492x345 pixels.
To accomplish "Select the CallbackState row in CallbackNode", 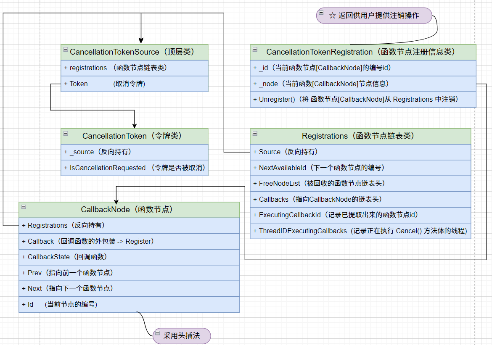I will pos(129,257).
